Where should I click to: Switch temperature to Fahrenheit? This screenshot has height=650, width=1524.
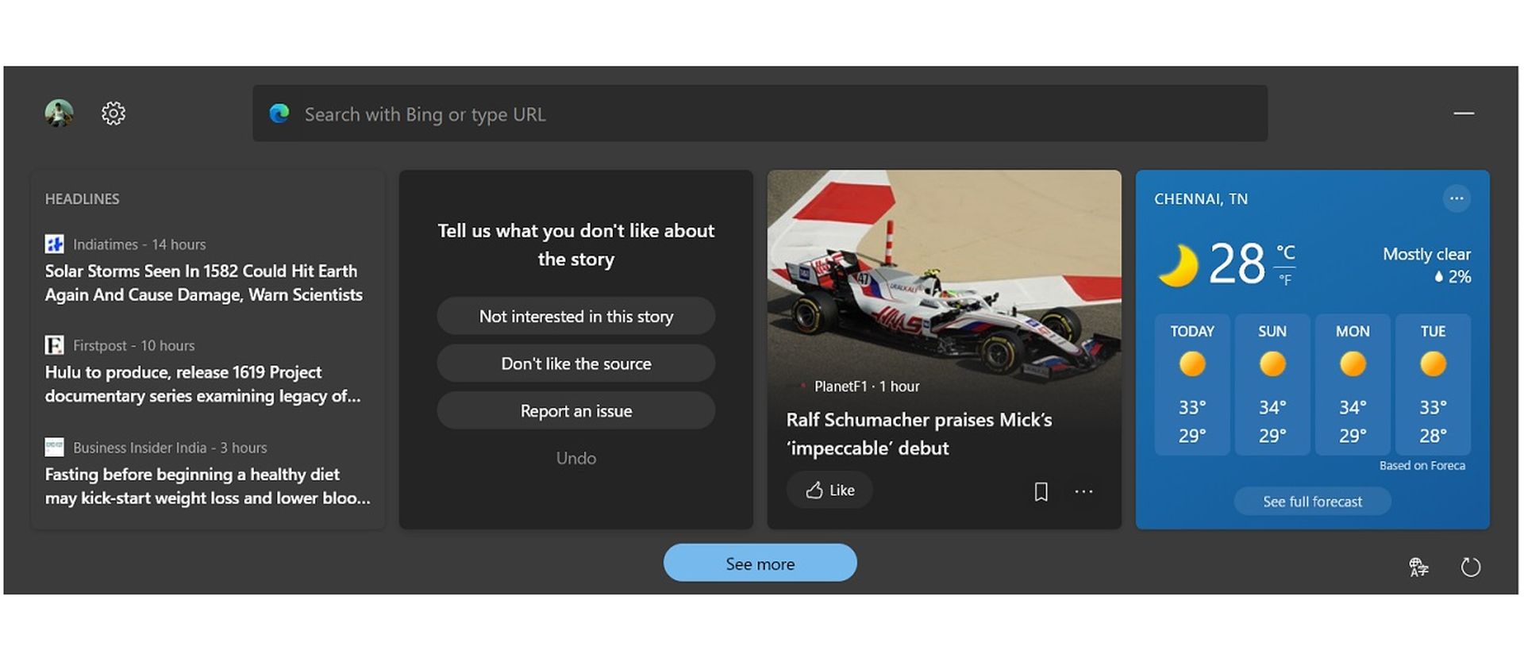tap(1285, 280)
